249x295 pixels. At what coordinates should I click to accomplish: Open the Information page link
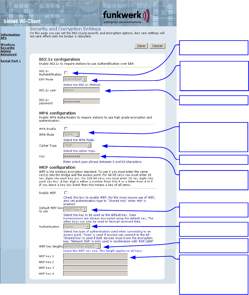point(10,35)
